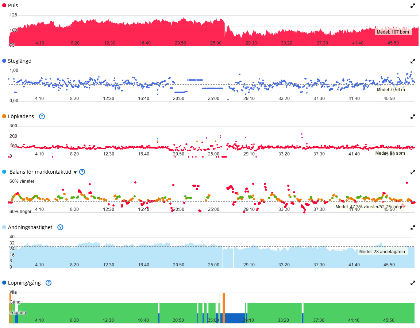Image resolution: width=420 pixels, height=328 pixels.
Task: Expand the Steglängd chart to fullscreen
Action: click(x=413, y=61)
